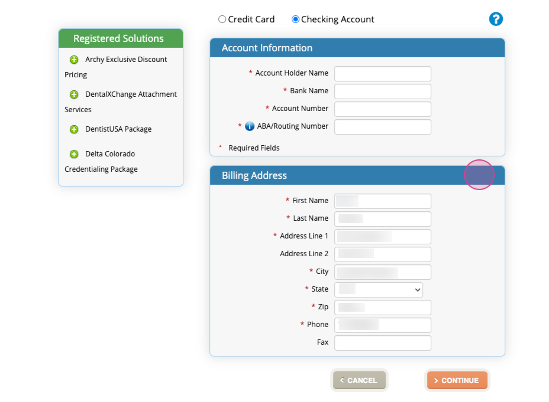Focus the Account Holder Name field

(x=383, y=74)
